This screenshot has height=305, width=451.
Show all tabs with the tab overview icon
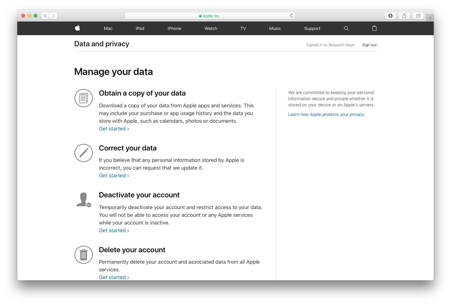coord(418,15)
